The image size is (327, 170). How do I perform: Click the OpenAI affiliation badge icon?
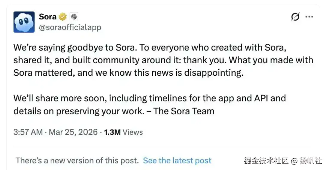74,17
